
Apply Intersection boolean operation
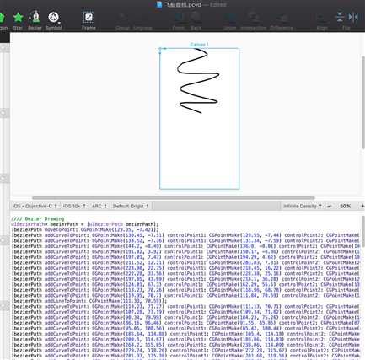[253, 21]
